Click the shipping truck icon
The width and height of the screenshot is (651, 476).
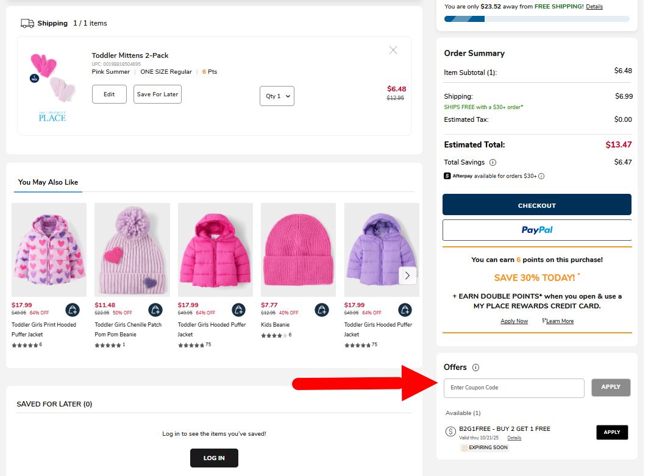pos(26,23)
